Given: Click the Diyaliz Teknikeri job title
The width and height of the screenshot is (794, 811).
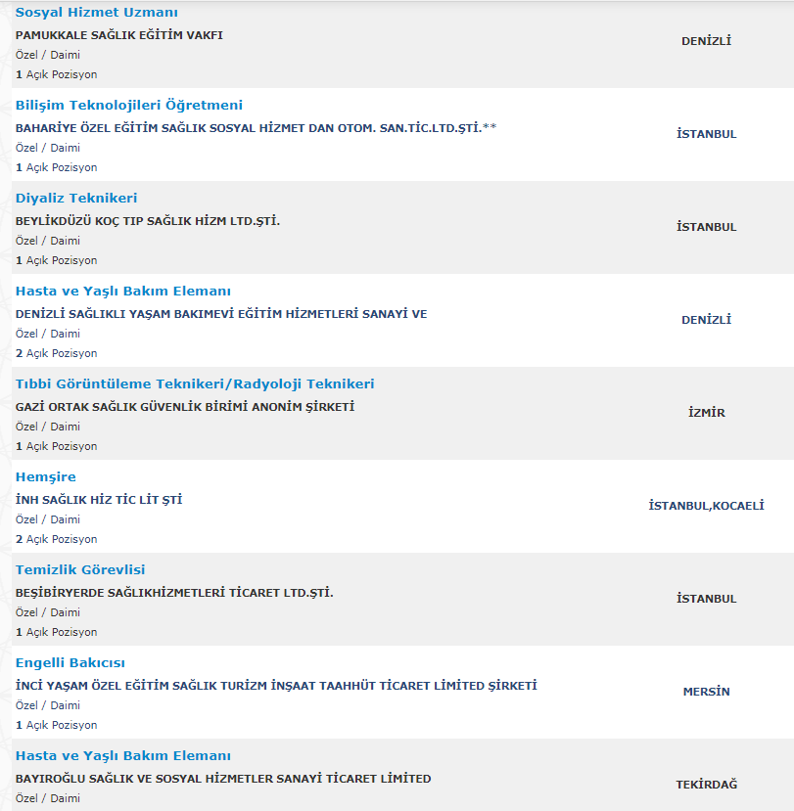Looking at the screenshot, I should 76,198.
